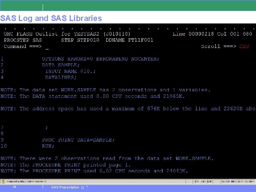
Task: Click the red CSR scroll value
Action: 244,47
